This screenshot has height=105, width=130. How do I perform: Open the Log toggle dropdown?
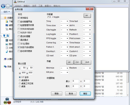tap(64, 34)
